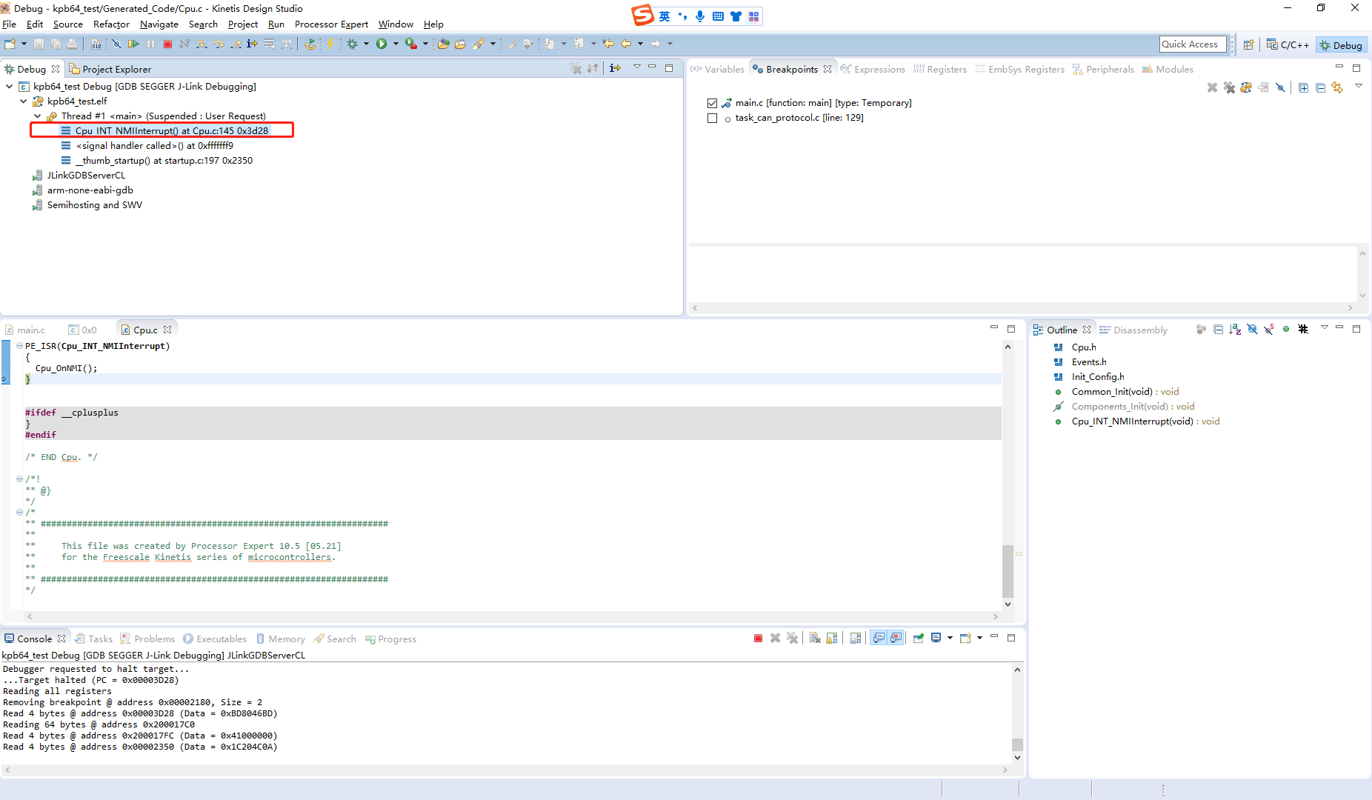Click the Sogou voice input microphone icon
The image size is (1372, 800).
[700, 16]
